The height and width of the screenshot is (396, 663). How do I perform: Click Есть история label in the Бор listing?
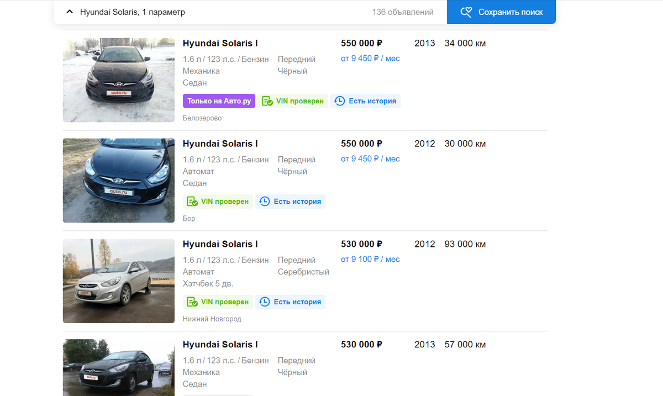pyautogui.click(x=297, y=202)
